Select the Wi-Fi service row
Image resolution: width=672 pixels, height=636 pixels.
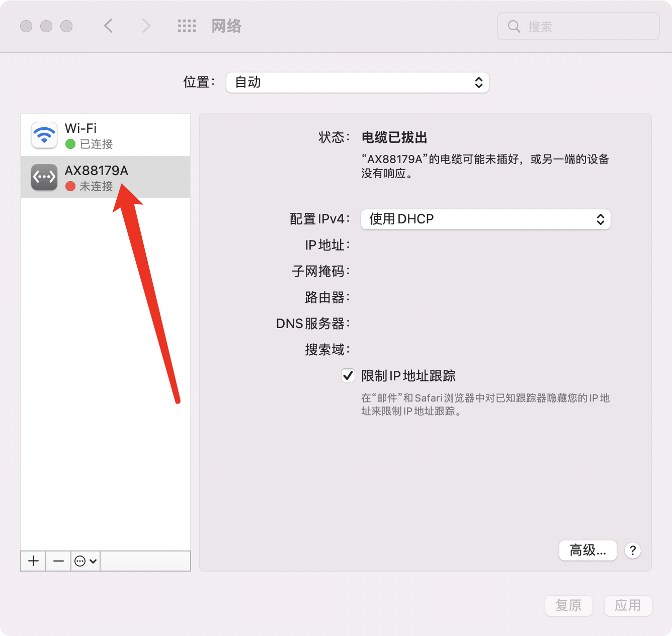[x=106, y=135]
